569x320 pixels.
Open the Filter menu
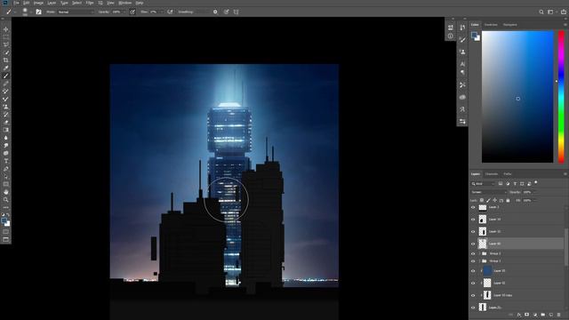90,3
